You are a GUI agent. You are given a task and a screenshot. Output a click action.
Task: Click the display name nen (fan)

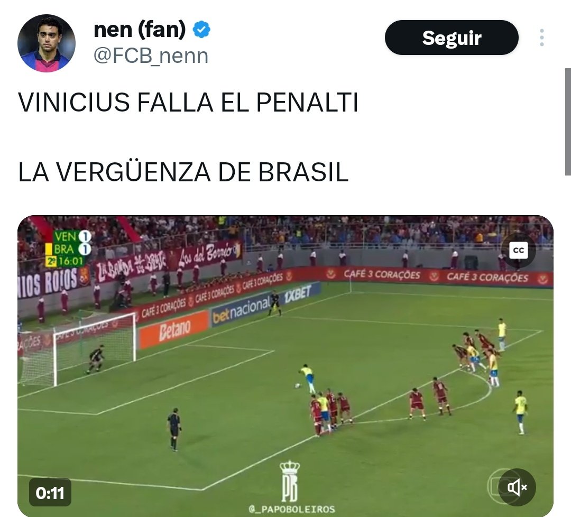point(140,30)
